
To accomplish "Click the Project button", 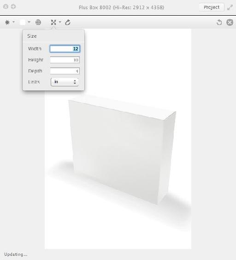I will (212, 7).
